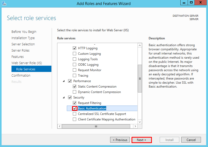Click the vertical scrollbar thumb

[140, 78]
